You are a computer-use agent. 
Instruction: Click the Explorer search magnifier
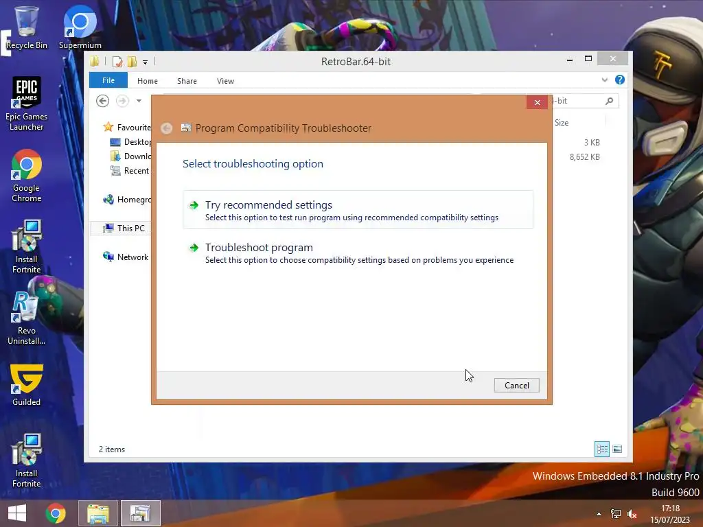coord(609,102)
